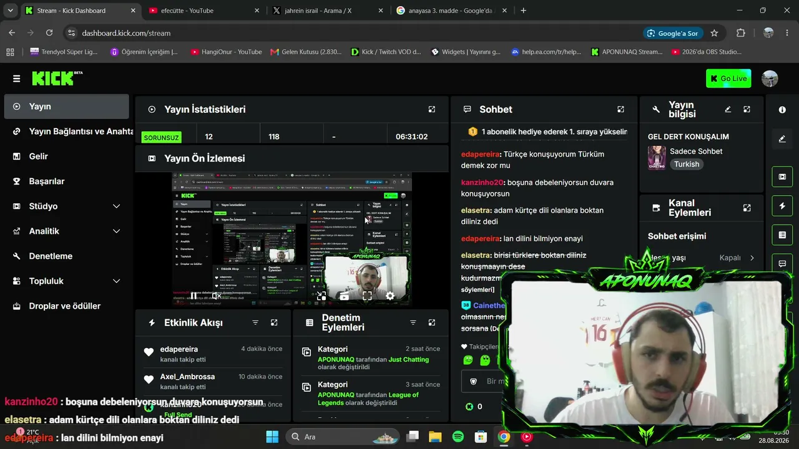The image size is (799, 449).
Task: Open File Explorer from the taskbar
Action: coord(435,437)
